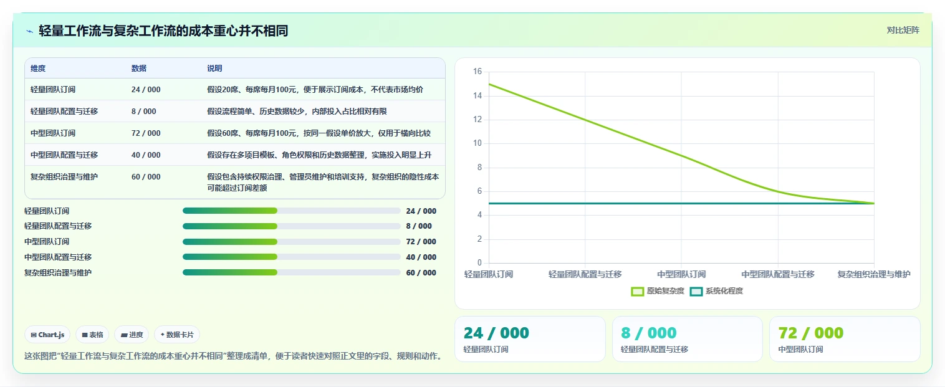Screen dimensions: 945x387
Task: Click the caption paragraph starting 这张图把
Action: click(x=233, y=356)
